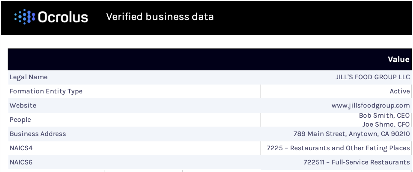This screenshot has height=172, width=413.
Task: Click Joe Shmo, CFO entry
Action: click(x=386, y=124)
